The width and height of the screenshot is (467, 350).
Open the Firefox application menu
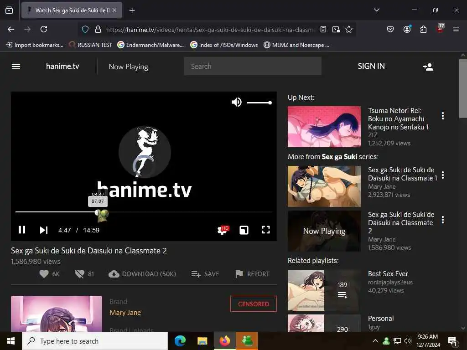pos(456,29)
